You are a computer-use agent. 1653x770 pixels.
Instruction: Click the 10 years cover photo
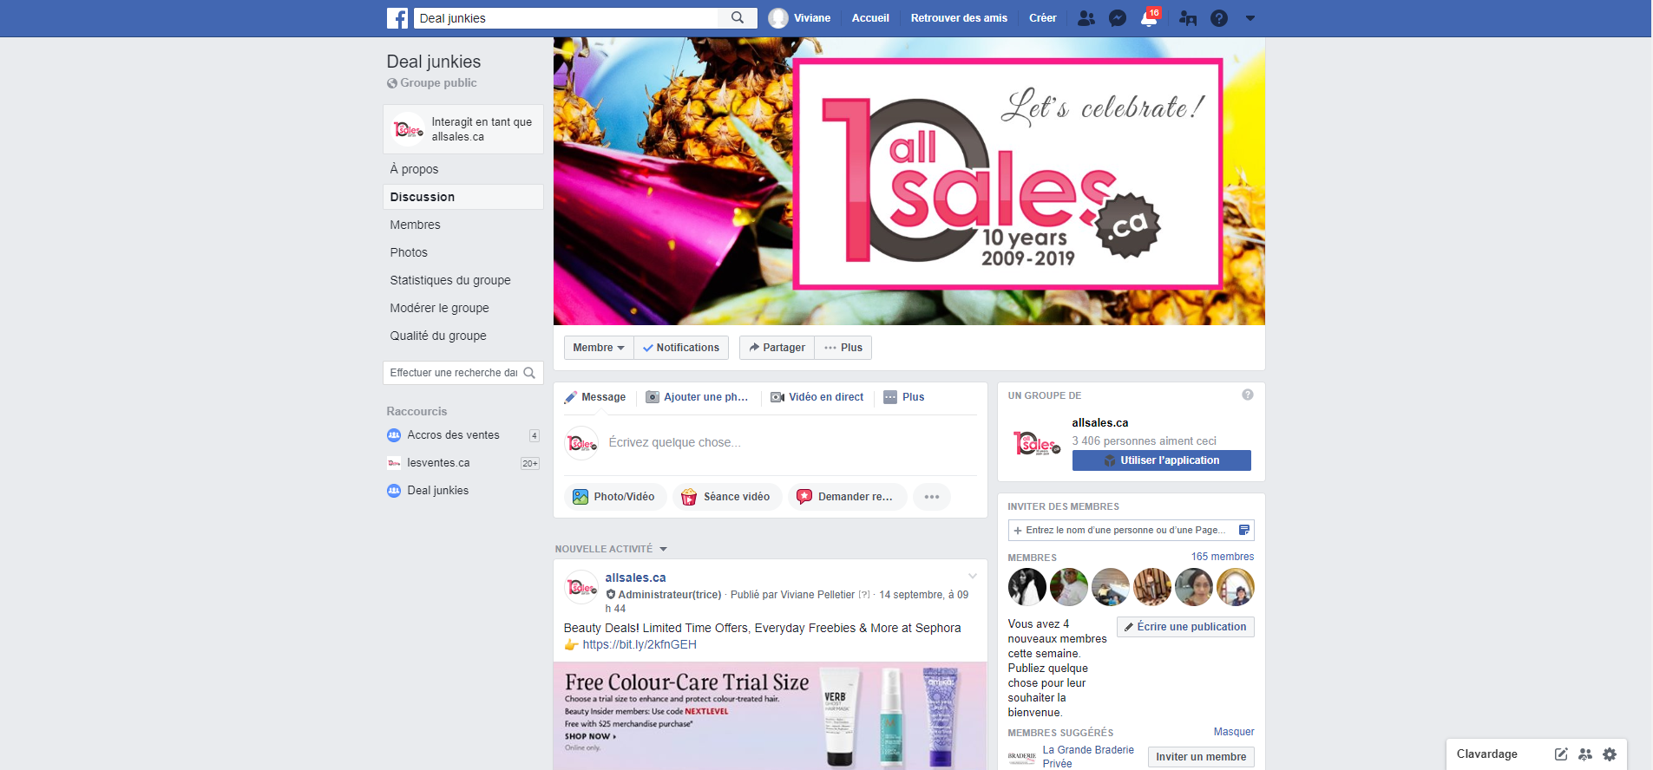point(909,181)
